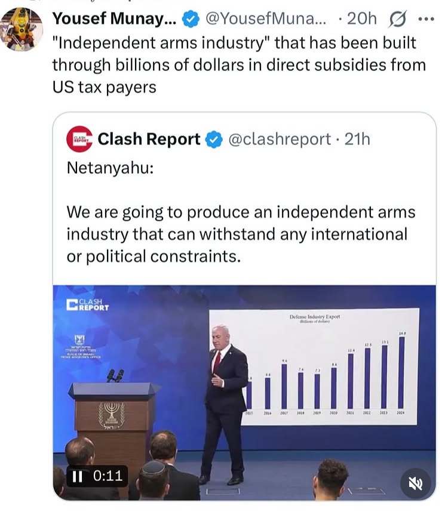Click the Grok slashed-circle icon
Image resolution: width=448 pixels, height=518 pixels.
(397, 19)
